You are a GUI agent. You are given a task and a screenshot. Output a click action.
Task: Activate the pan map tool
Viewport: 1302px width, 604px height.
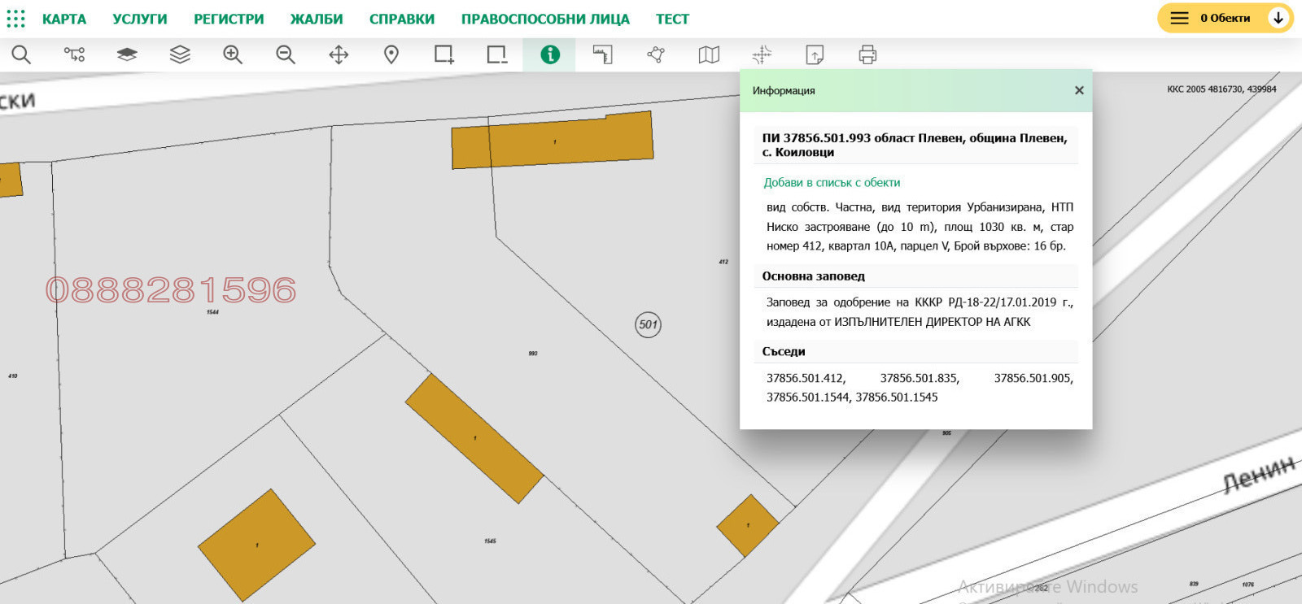tap(339, 54)
